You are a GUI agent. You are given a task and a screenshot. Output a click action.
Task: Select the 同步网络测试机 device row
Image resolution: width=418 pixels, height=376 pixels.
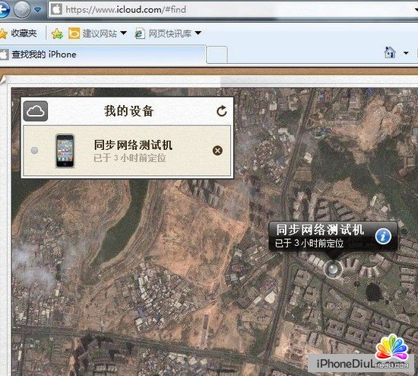click(x=127, y=151)
